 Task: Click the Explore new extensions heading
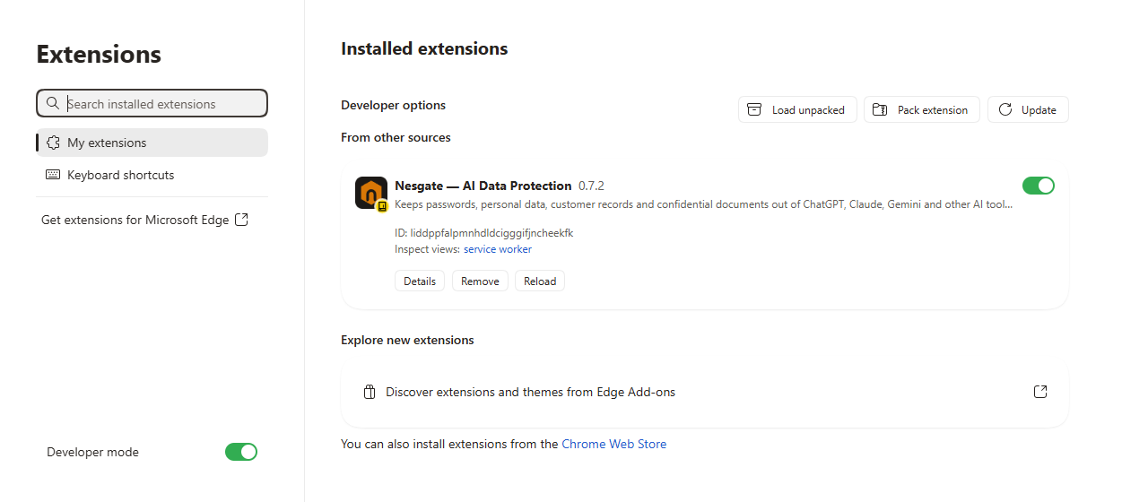407,340
